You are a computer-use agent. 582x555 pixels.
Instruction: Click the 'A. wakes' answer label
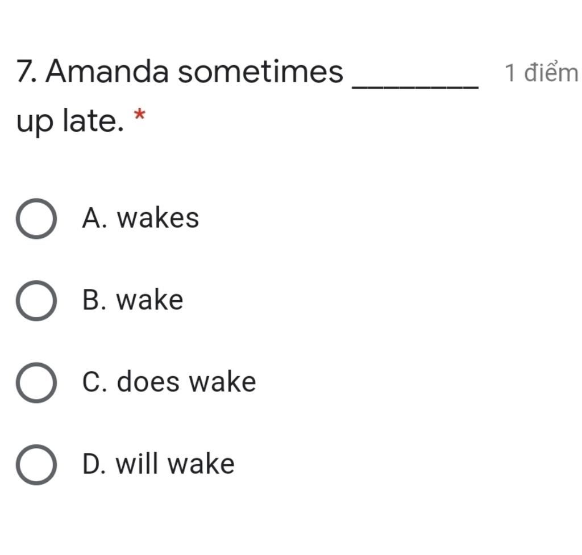point(140,218)
